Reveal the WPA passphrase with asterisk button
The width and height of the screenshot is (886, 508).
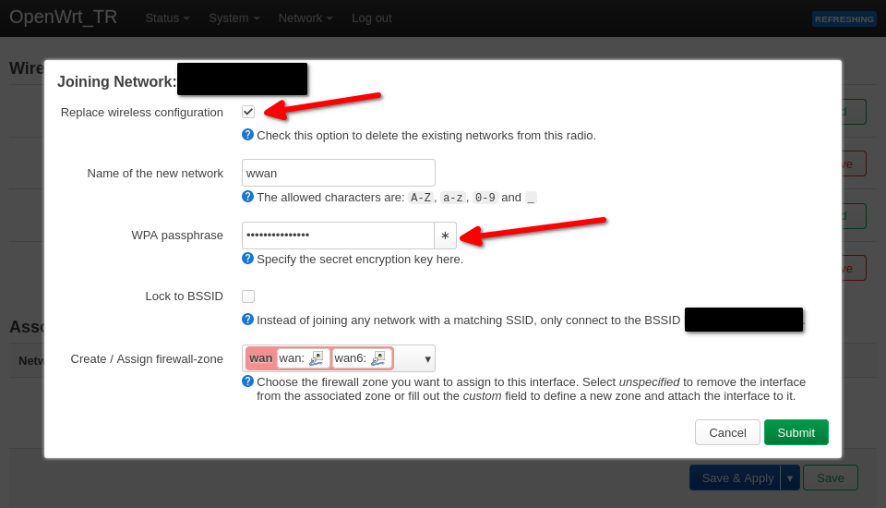point(445,236)
